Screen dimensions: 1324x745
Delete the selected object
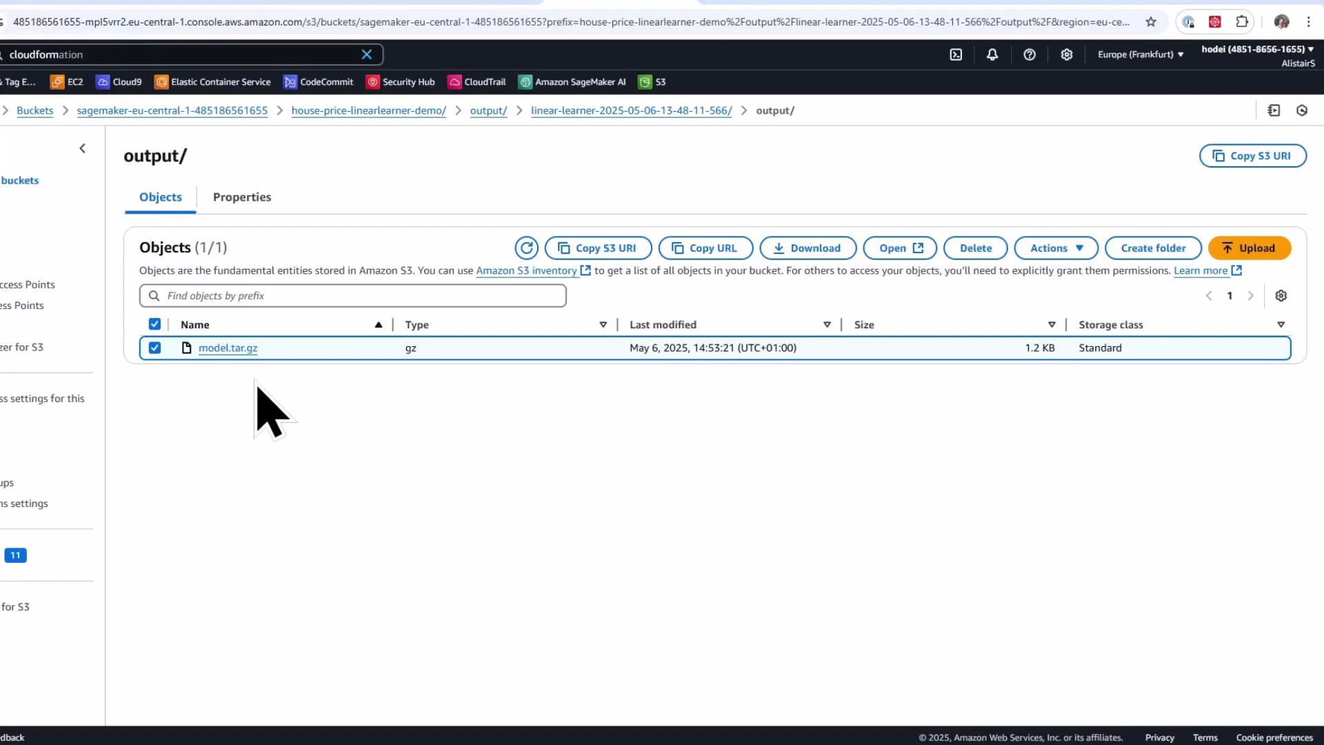[x=976, y=248]
